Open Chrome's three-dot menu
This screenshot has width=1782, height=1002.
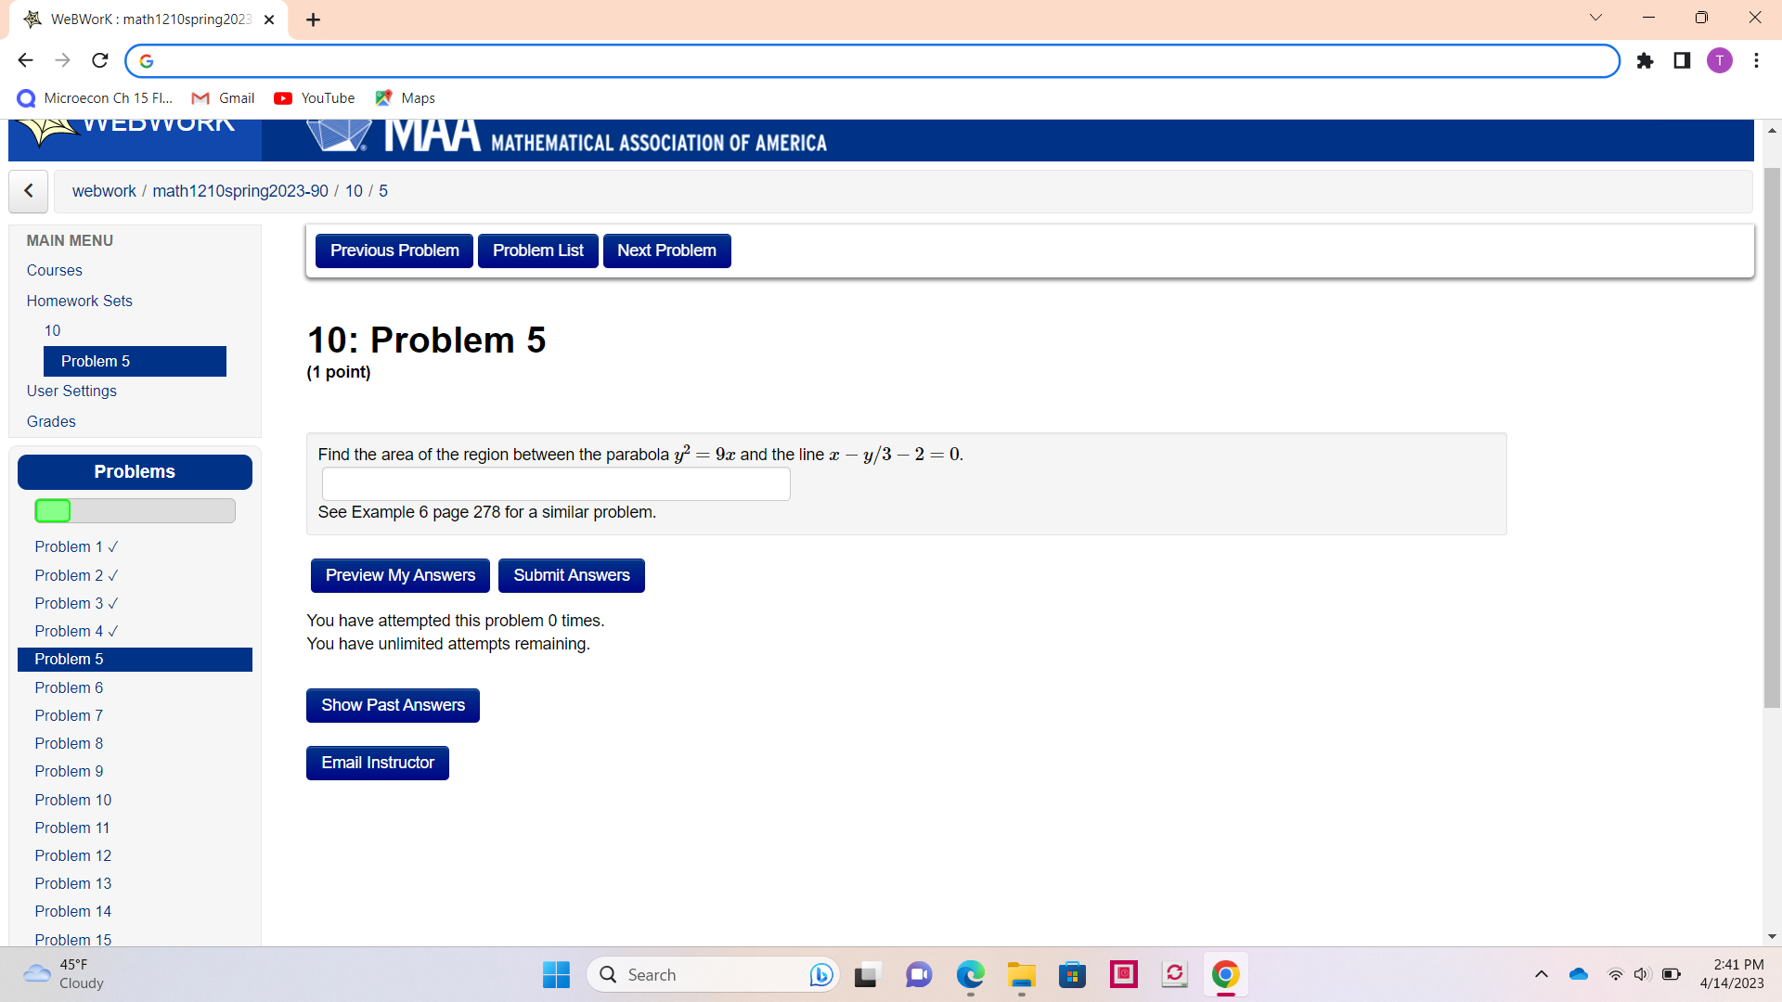[x=1756, y=60]
